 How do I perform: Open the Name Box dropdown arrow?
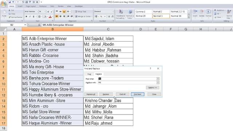[25, 25]
